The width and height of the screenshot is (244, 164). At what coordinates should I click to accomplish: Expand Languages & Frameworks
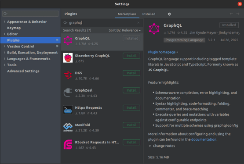click(x=4, y=59)
